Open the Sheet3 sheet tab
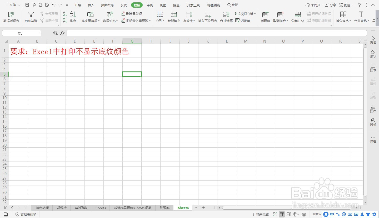379x218 pixels. 101,208
